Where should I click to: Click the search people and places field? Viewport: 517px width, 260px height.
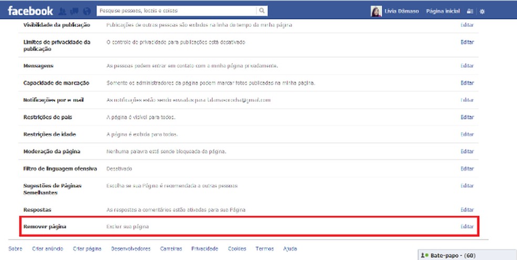(x=177, y=11)
